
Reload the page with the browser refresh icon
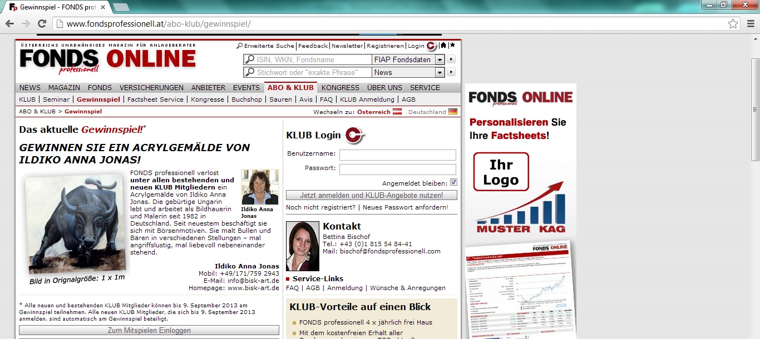pyautogui.click(x=42, y=23)
